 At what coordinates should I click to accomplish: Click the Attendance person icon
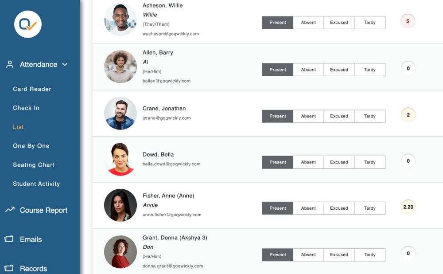click(10, 64)
